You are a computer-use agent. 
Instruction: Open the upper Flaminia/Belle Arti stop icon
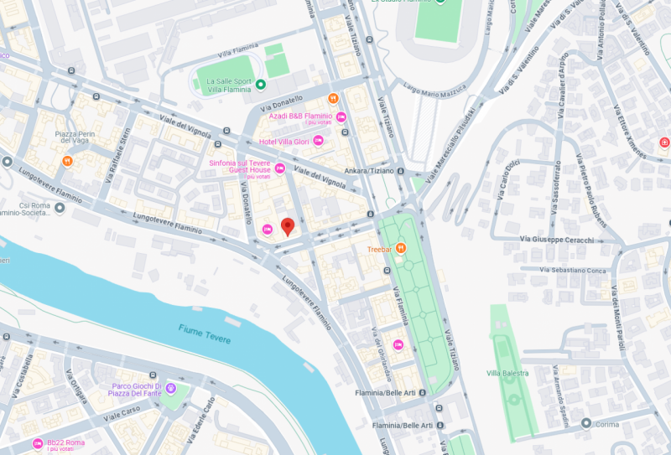(x=423, y=392)
